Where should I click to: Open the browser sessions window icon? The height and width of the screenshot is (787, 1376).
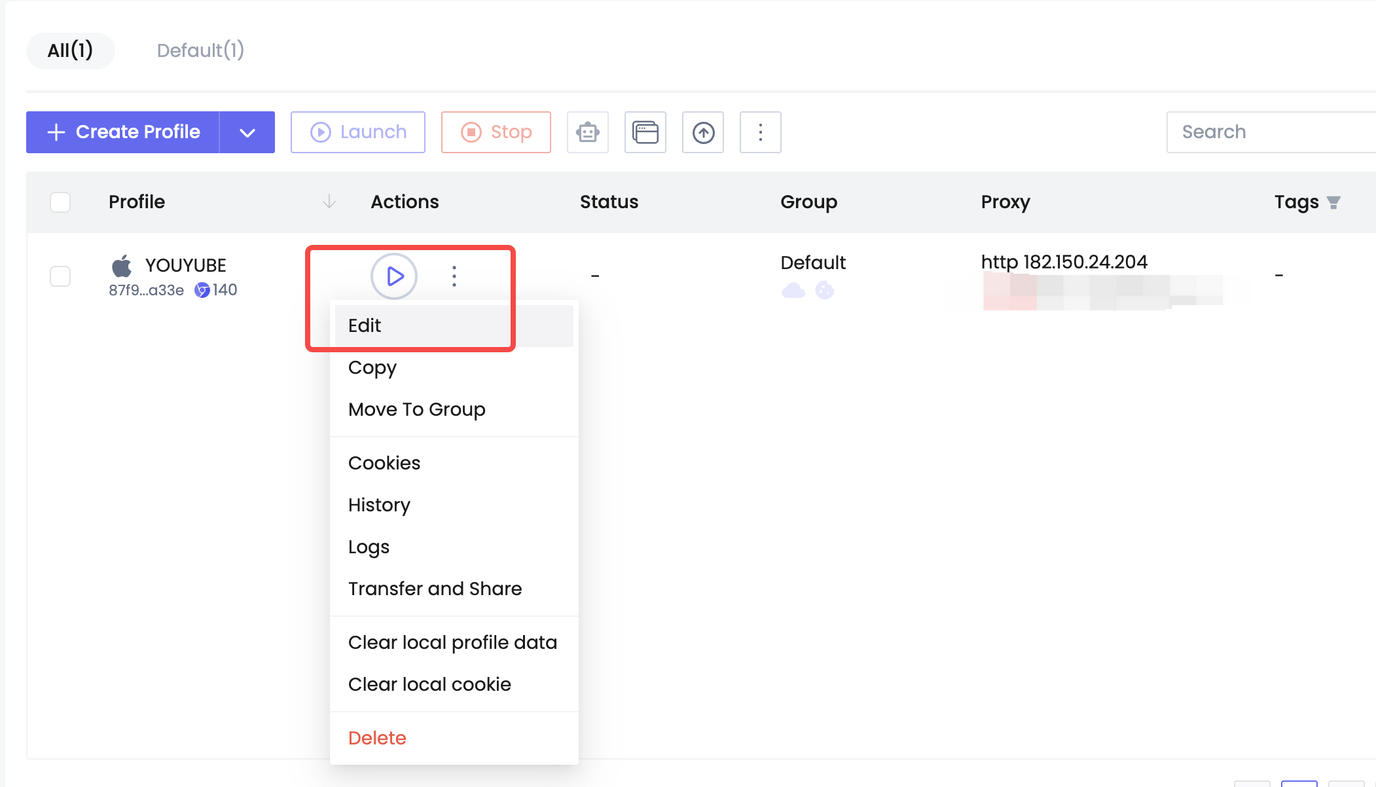click(645, 132)
